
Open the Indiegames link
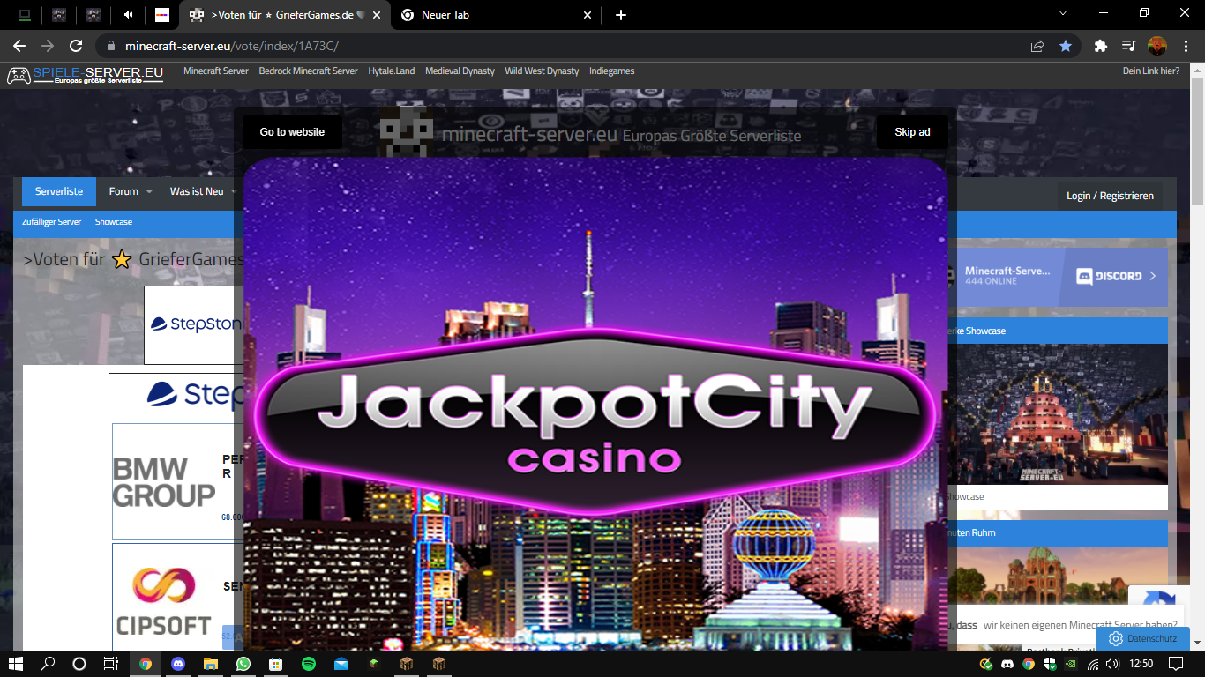tap(612, 71)
